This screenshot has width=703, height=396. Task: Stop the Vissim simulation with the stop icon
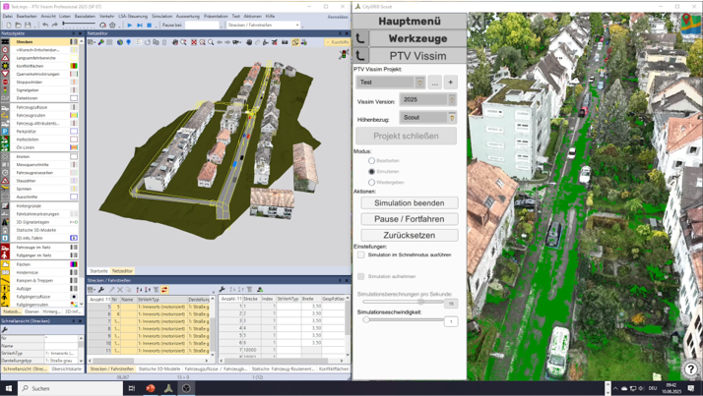[150, 26]
